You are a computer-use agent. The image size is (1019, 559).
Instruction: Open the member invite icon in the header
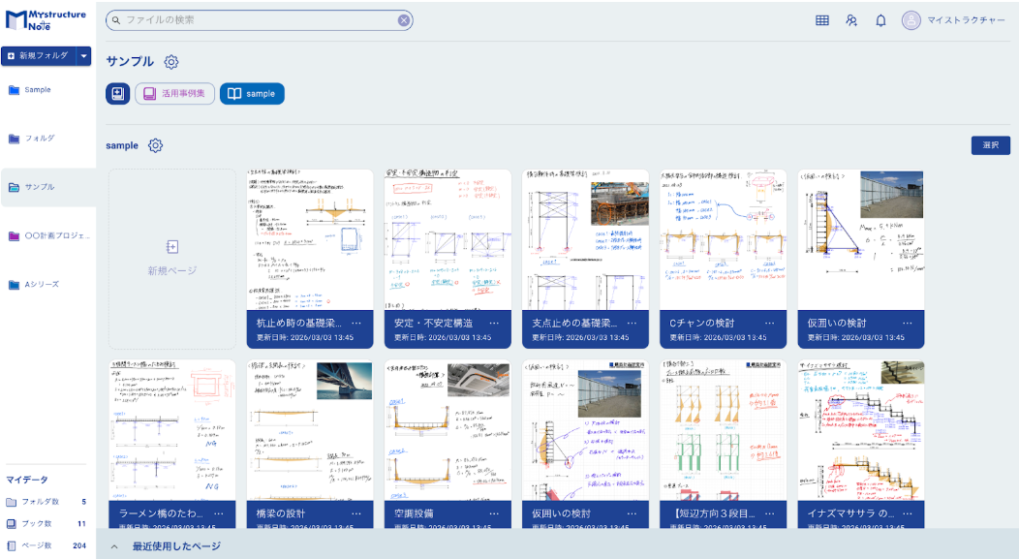pos(850,19)
